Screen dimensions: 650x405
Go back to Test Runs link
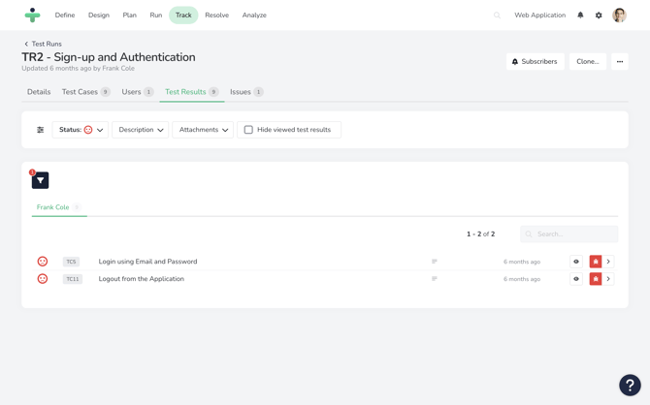click(x=43, y=44)
